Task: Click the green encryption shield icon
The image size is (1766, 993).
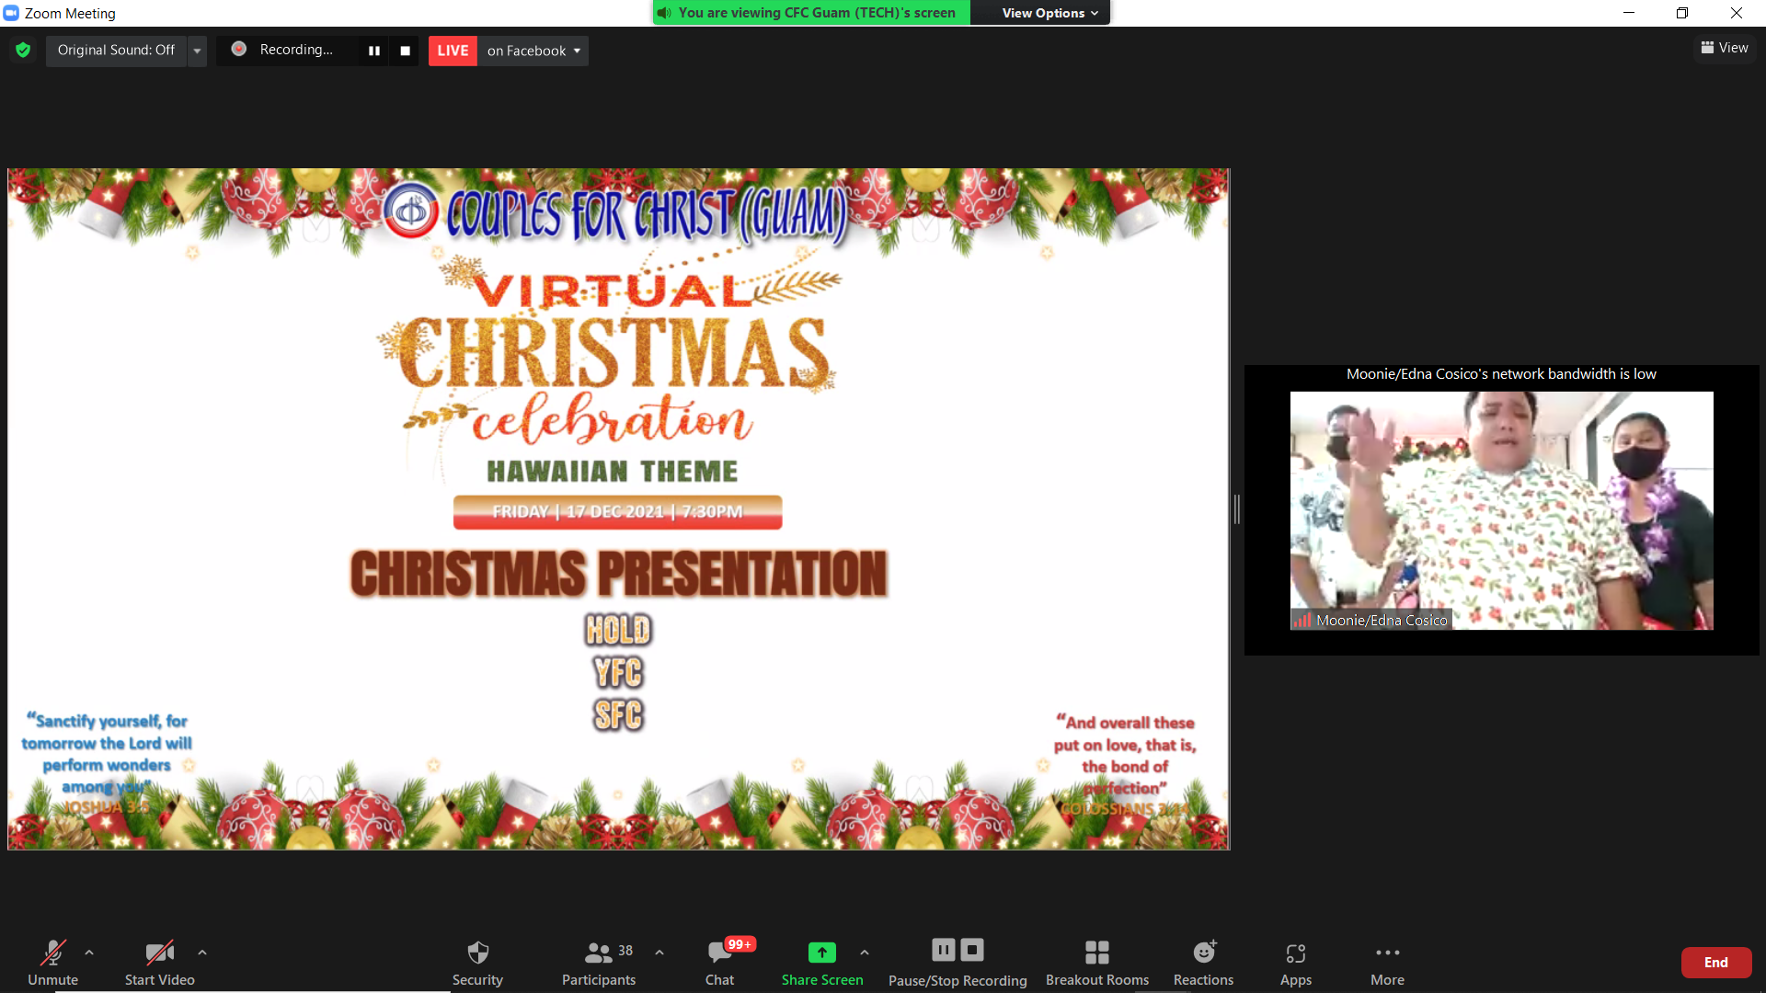Action: pos(23,50)
